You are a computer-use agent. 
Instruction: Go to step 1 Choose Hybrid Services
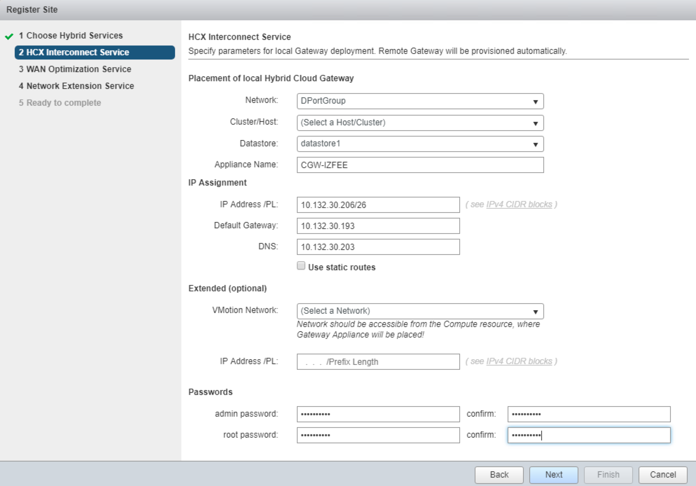(x=74, y=36)
